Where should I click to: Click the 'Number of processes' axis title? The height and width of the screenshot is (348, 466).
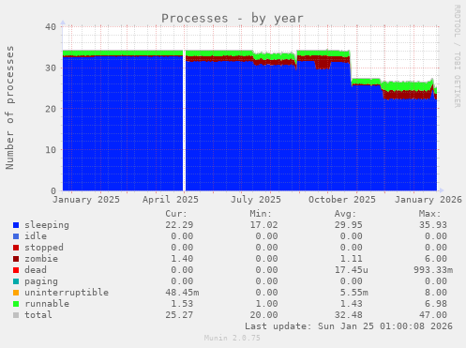[x=9, y=108]
